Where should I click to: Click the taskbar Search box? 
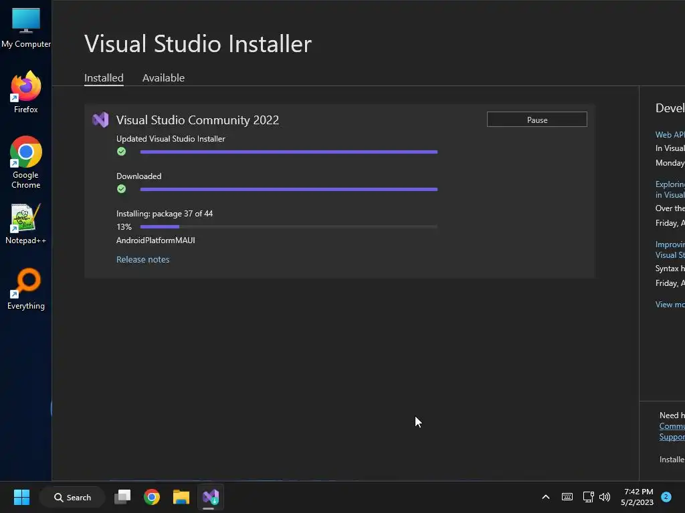[x=72, y=497]
